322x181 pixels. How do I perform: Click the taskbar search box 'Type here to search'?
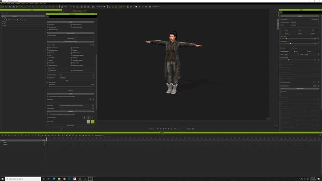pyautogui.click(x=23, y=179)
